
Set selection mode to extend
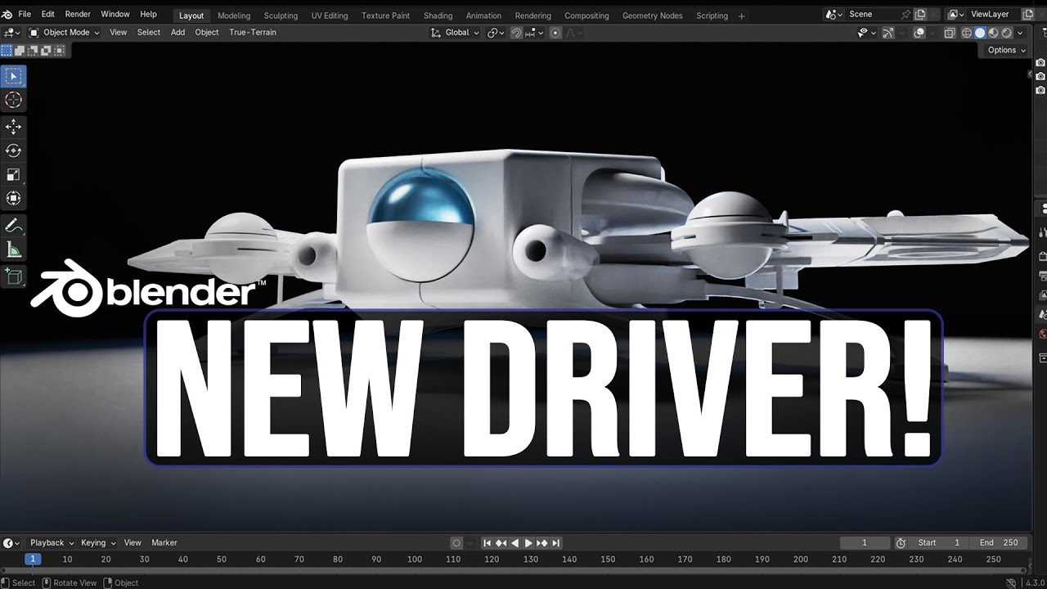click(x=20, y=51)
